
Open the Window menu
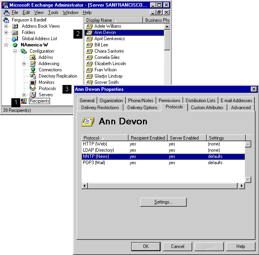[71, 12]
